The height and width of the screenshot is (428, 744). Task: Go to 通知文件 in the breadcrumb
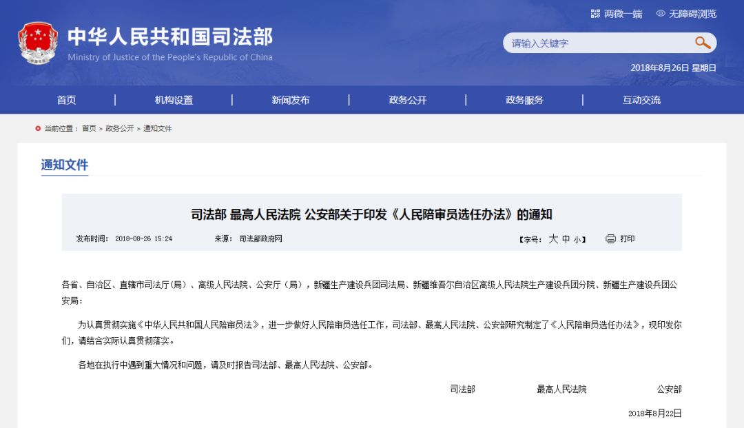[158, 129]
